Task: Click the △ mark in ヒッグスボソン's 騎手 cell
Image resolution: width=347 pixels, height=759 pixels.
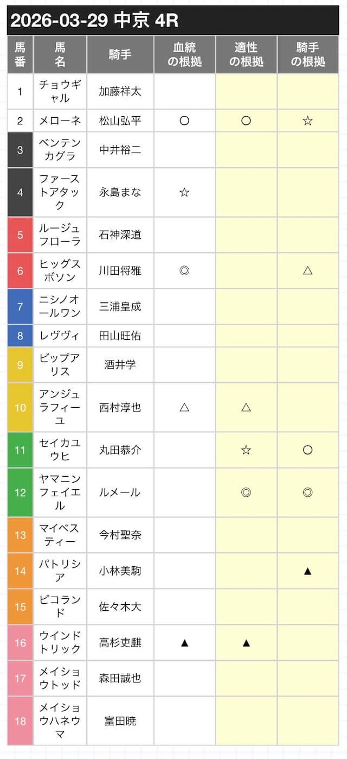Action: 307,270
